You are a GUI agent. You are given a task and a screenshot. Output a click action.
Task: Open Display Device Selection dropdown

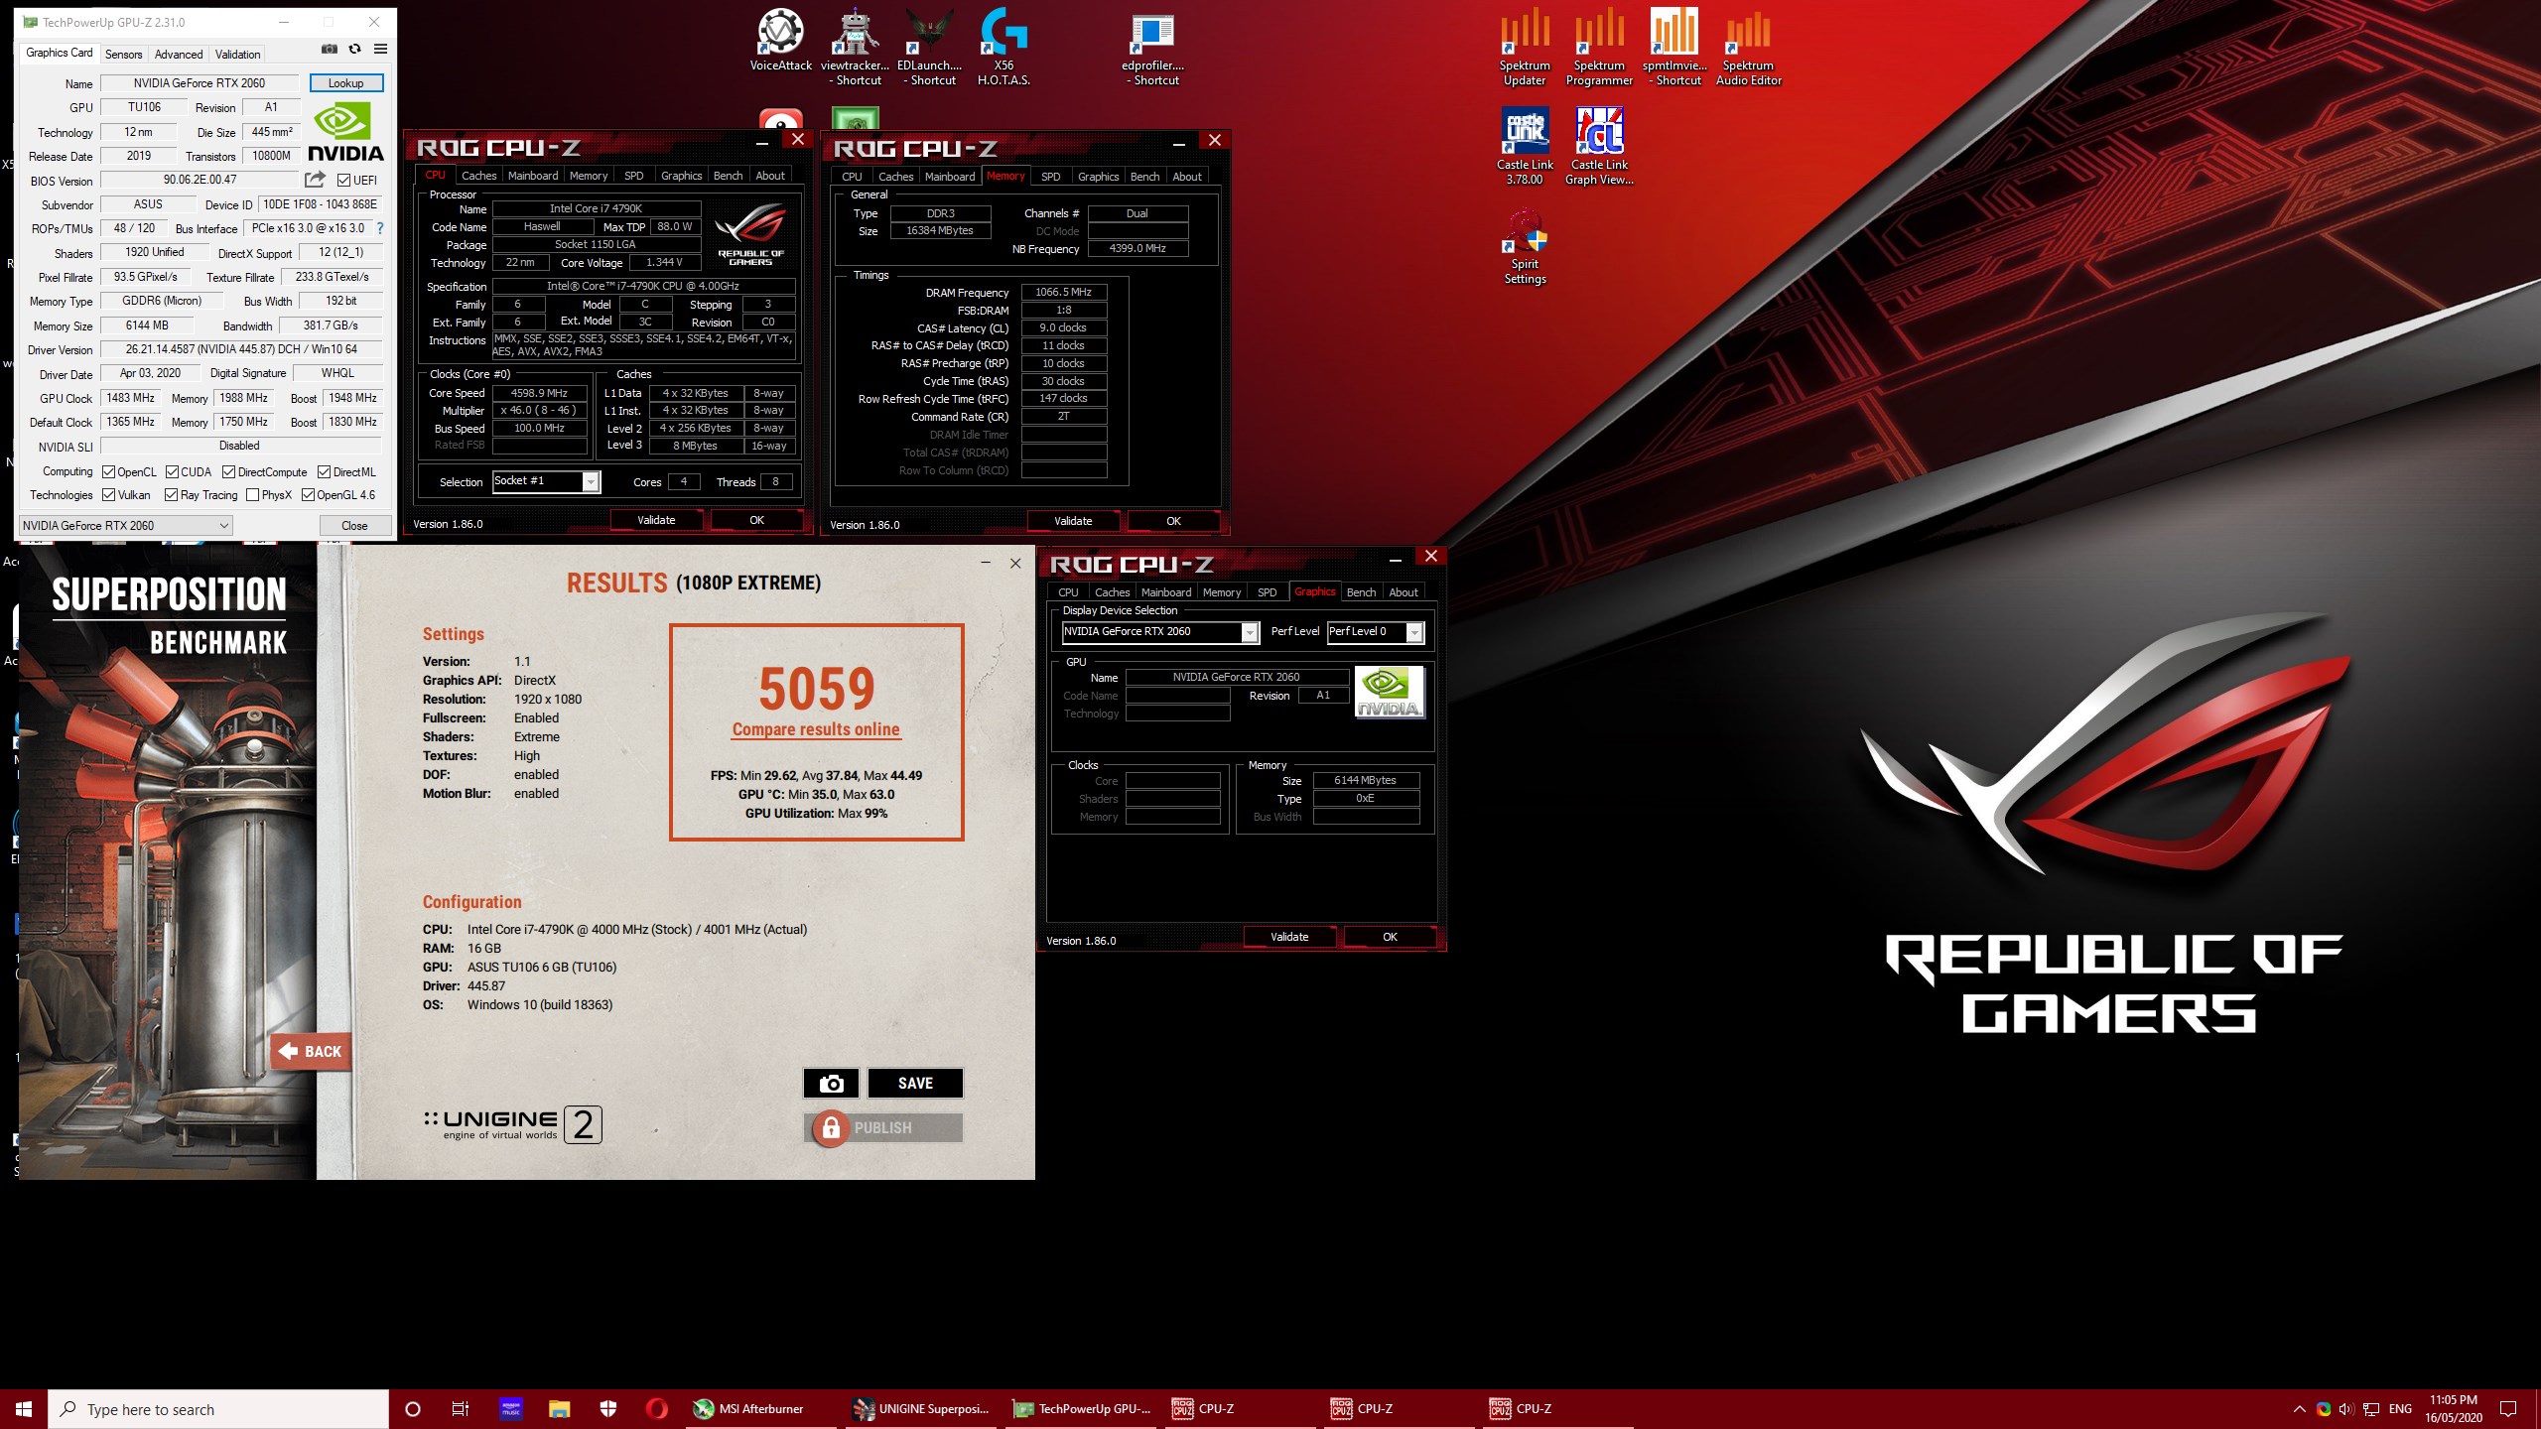point(1159,632)
